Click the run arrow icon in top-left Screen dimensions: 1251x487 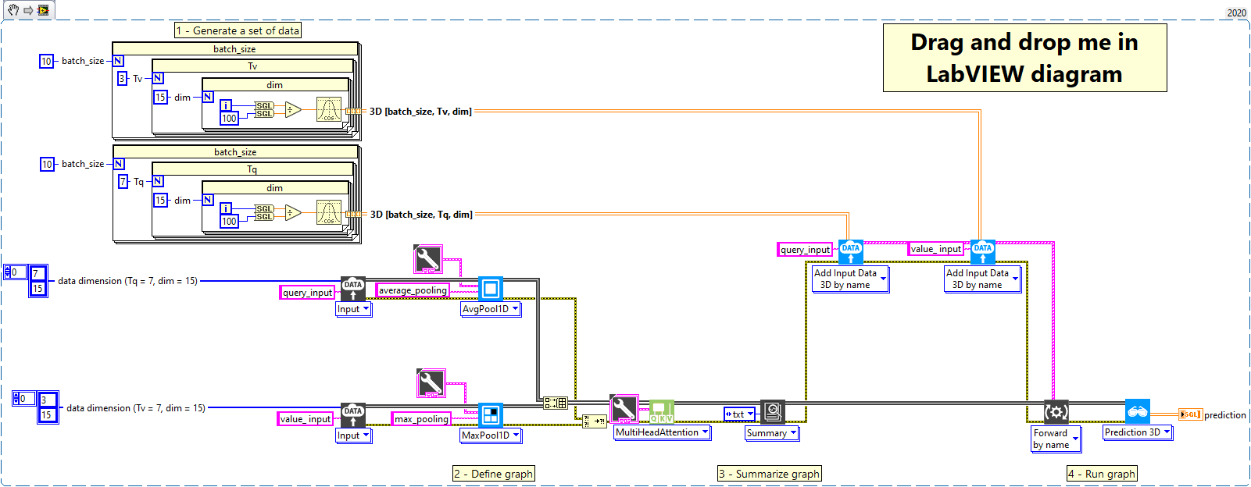pos(28,10)
